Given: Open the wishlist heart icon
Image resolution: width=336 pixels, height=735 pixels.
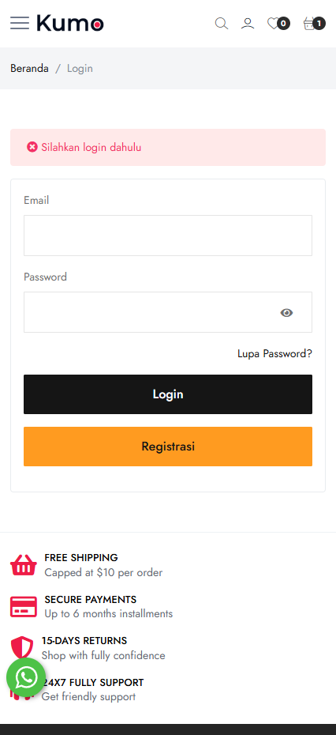Looking at the screenshot, I should (273, 23).
